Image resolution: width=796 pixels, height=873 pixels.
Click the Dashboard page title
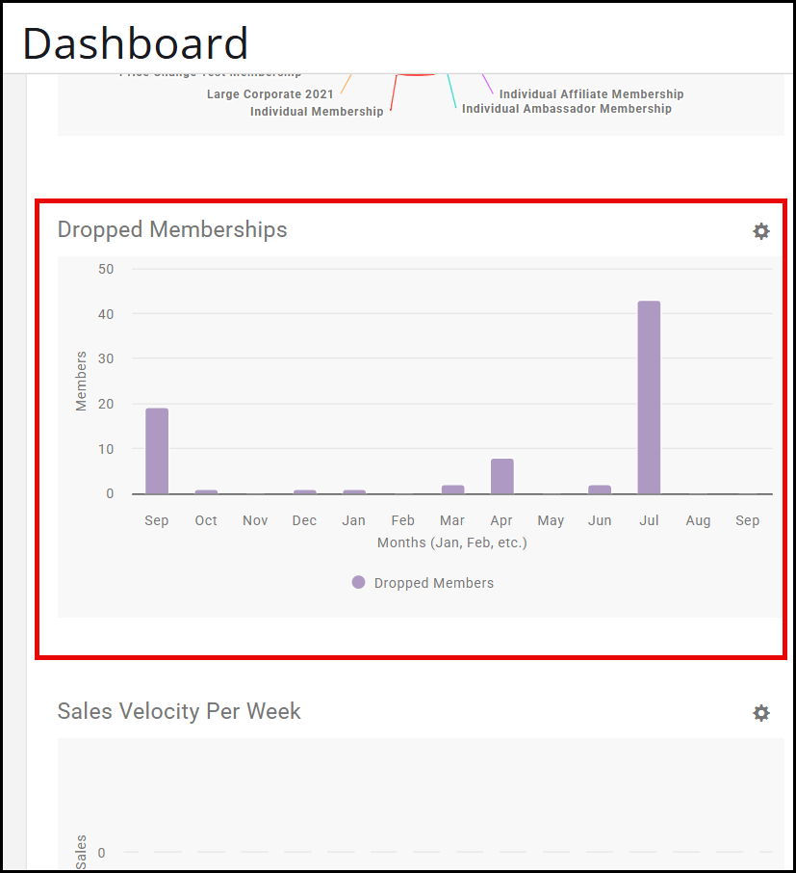click(x=136, y=43)
